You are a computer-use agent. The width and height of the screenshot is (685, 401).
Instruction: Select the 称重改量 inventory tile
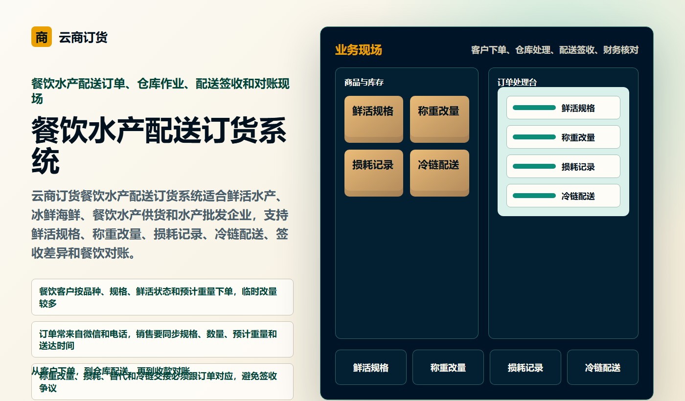[439, 119]
